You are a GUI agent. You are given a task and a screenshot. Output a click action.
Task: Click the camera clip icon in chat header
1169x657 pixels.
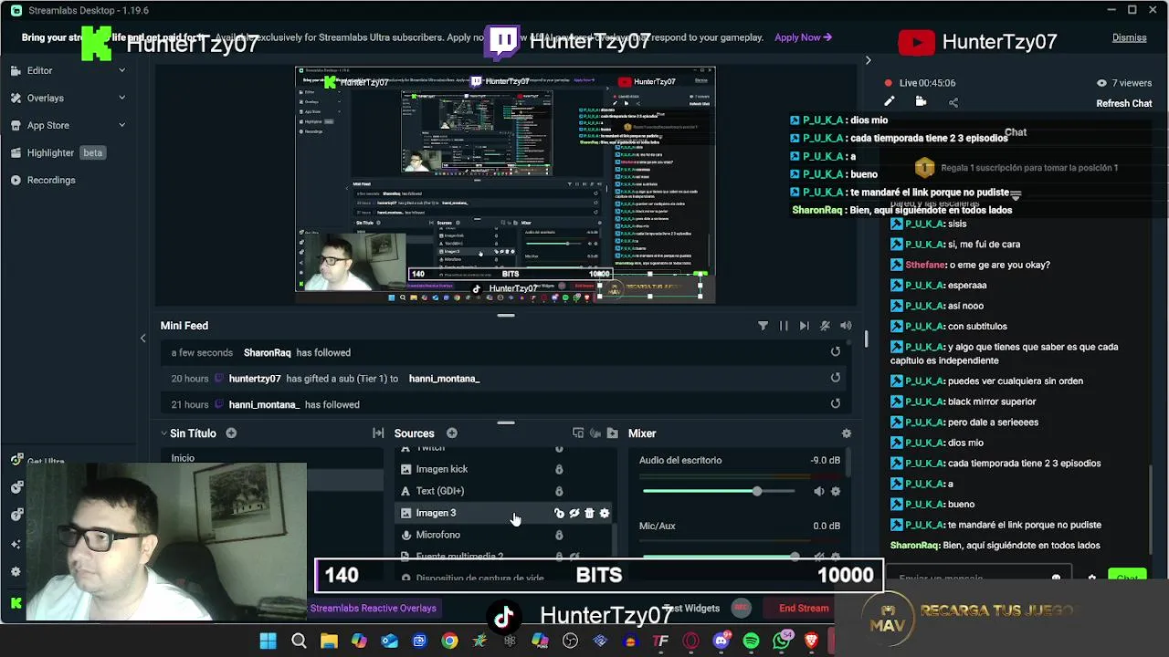(921, 102)
